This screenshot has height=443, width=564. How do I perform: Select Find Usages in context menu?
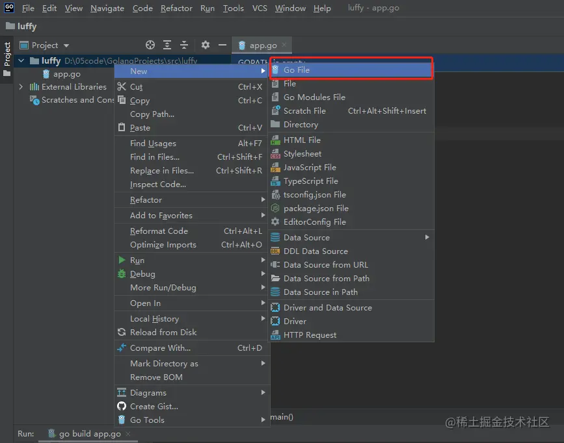pos(192,143)
